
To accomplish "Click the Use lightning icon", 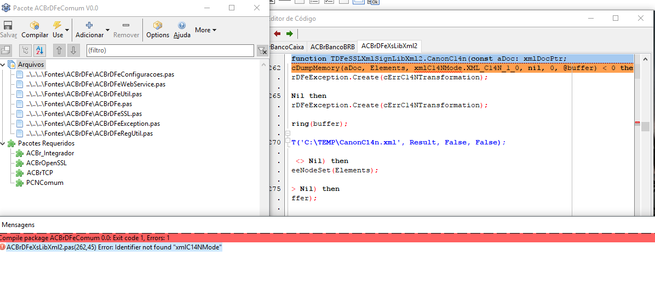I will tap(57, 26).
